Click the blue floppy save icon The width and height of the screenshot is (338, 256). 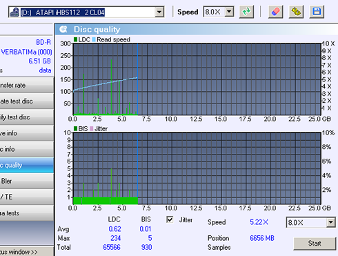[317, 12]
